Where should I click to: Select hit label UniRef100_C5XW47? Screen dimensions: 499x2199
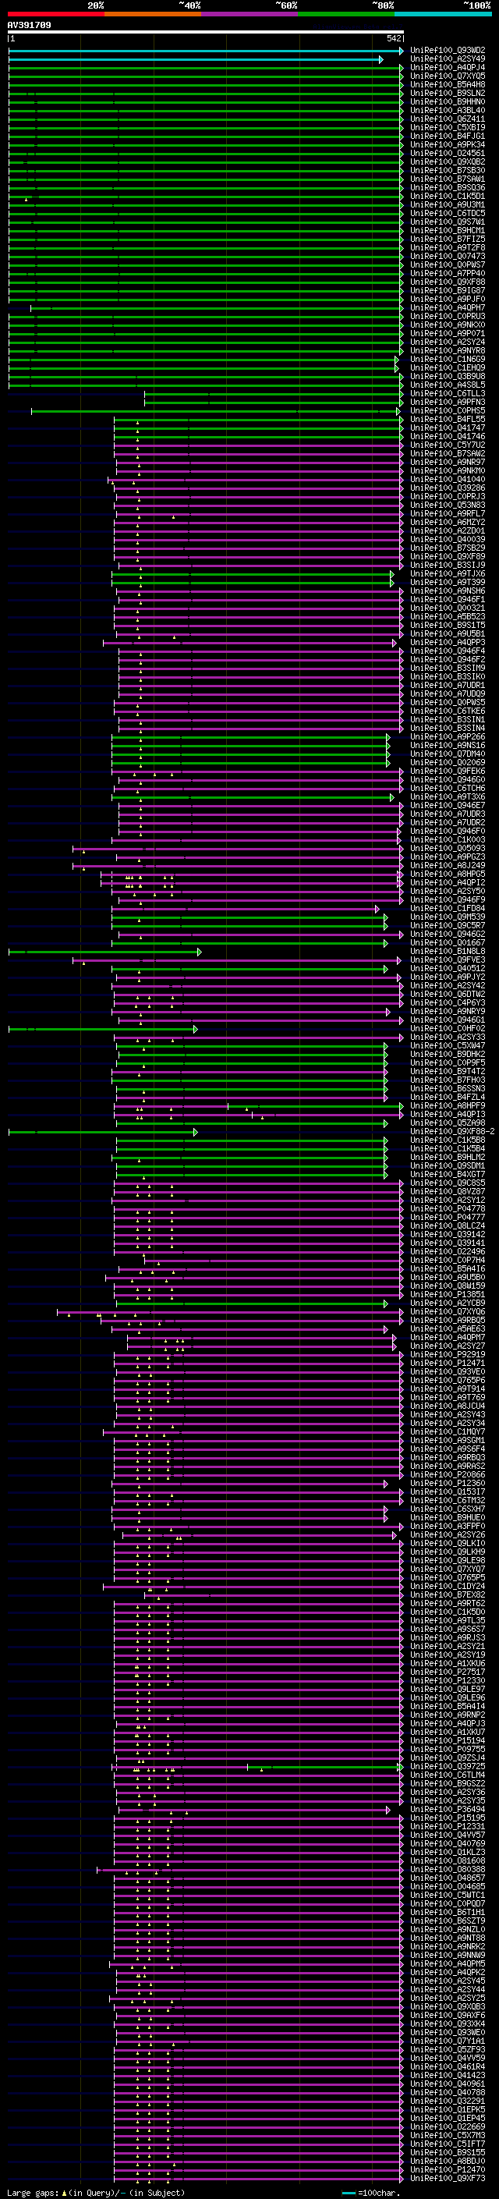[448, 1047]
